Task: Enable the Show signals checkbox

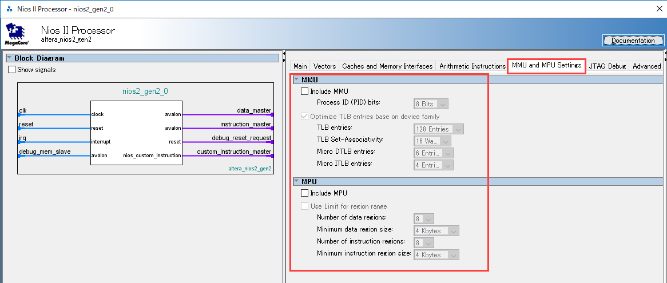Action: (13, 70)
